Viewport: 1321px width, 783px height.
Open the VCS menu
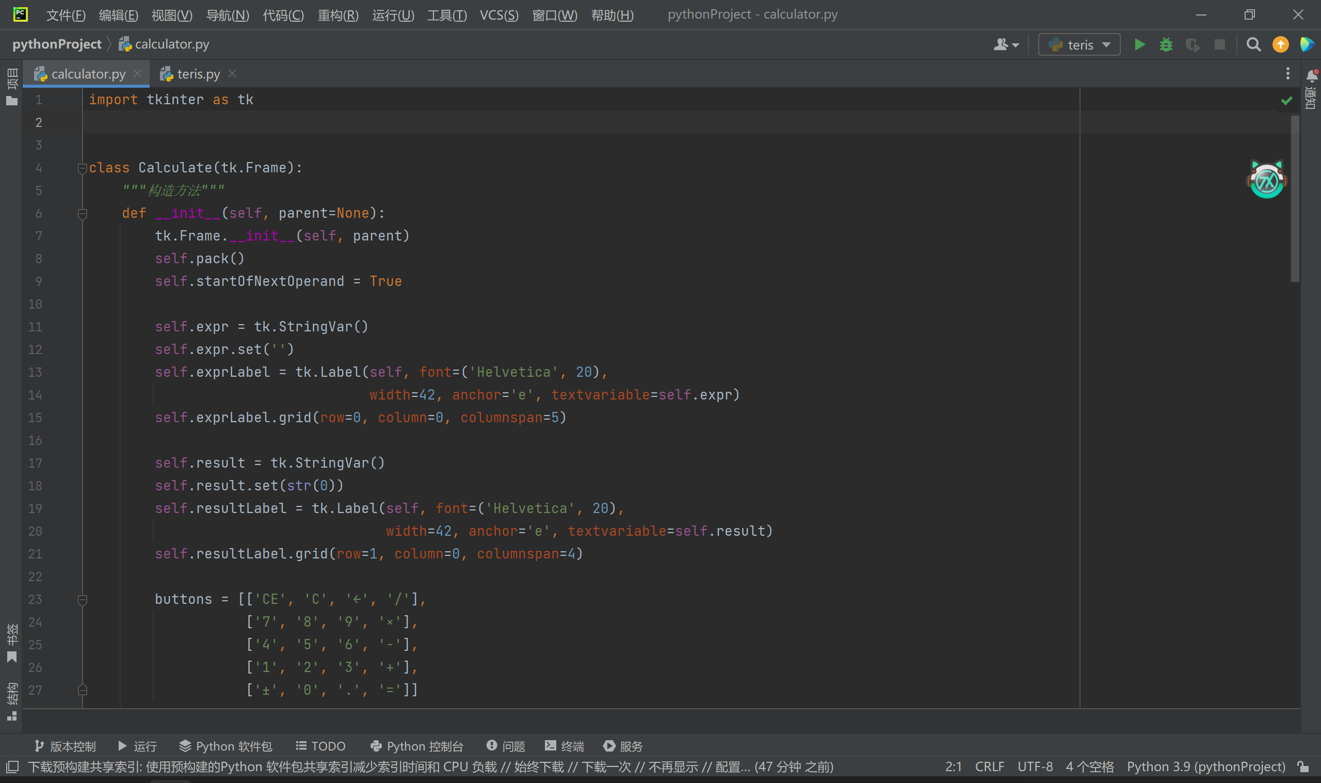click(499, 15)
